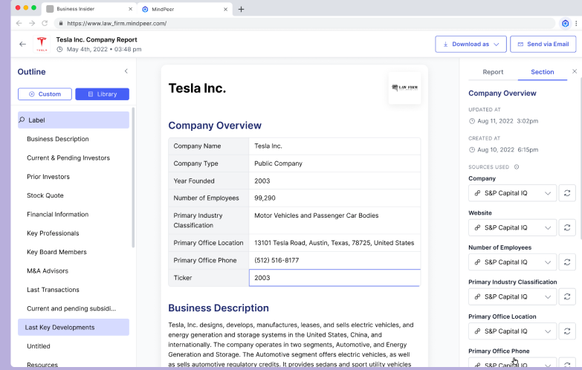Image resolution: width=582 pixels, height=370 pixels.
Task: Switch to the MindPeer browser tab
Action: [184, 9]
